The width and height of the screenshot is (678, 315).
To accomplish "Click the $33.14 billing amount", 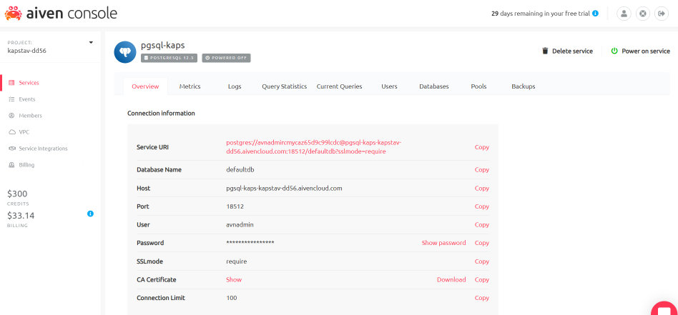I will (21, 216).
